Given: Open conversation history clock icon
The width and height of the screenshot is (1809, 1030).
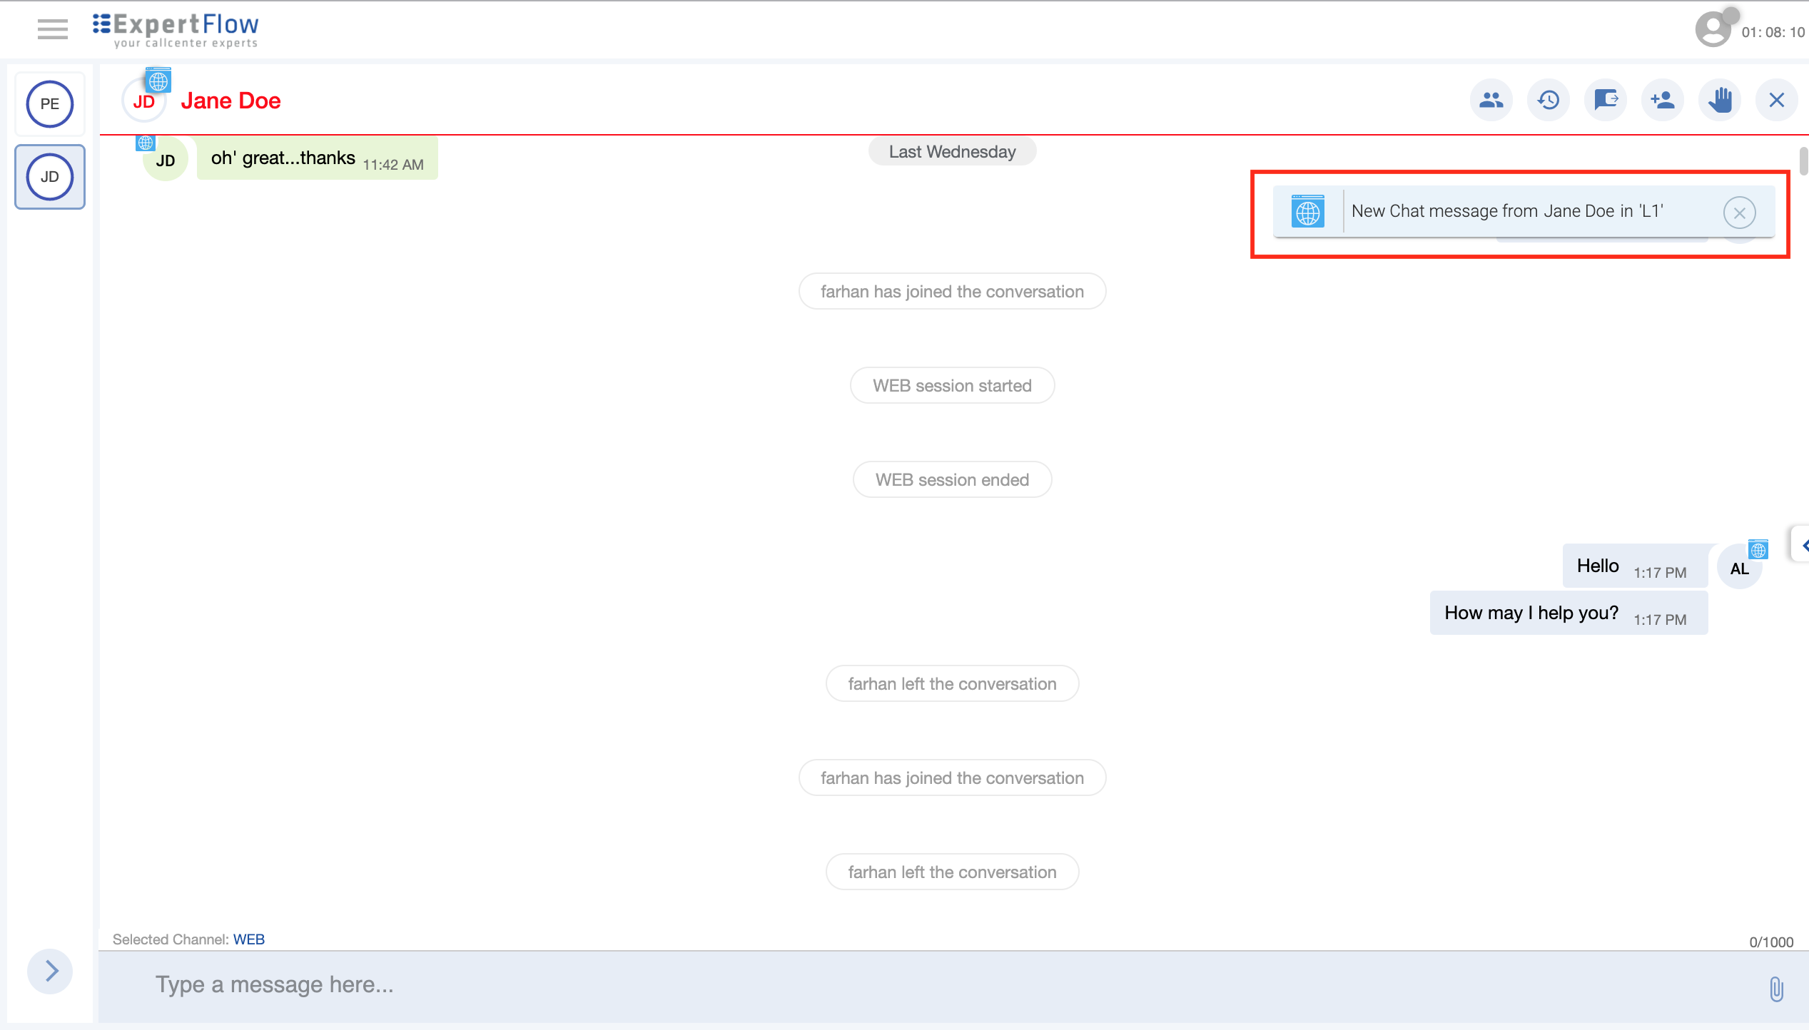Looking at the screenshot, I should (x=1548, y=100).
